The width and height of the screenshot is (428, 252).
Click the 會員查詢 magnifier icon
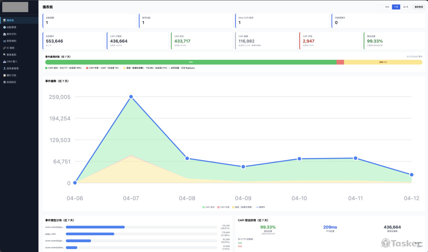[4, 54]
